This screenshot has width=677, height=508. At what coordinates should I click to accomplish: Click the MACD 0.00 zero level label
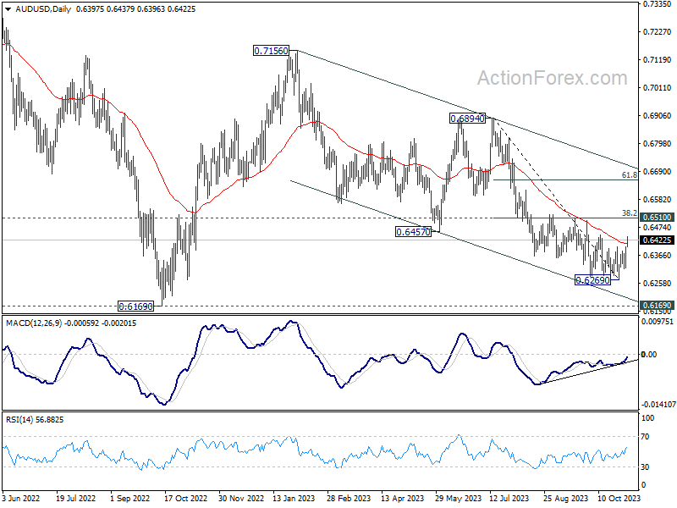click(649, 355)
